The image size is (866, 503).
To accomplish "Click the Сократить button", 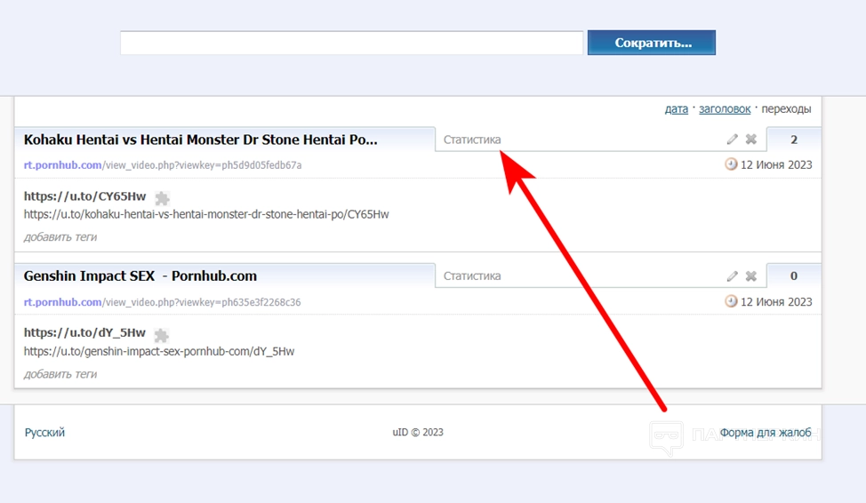I will click(x=652, y=43).
